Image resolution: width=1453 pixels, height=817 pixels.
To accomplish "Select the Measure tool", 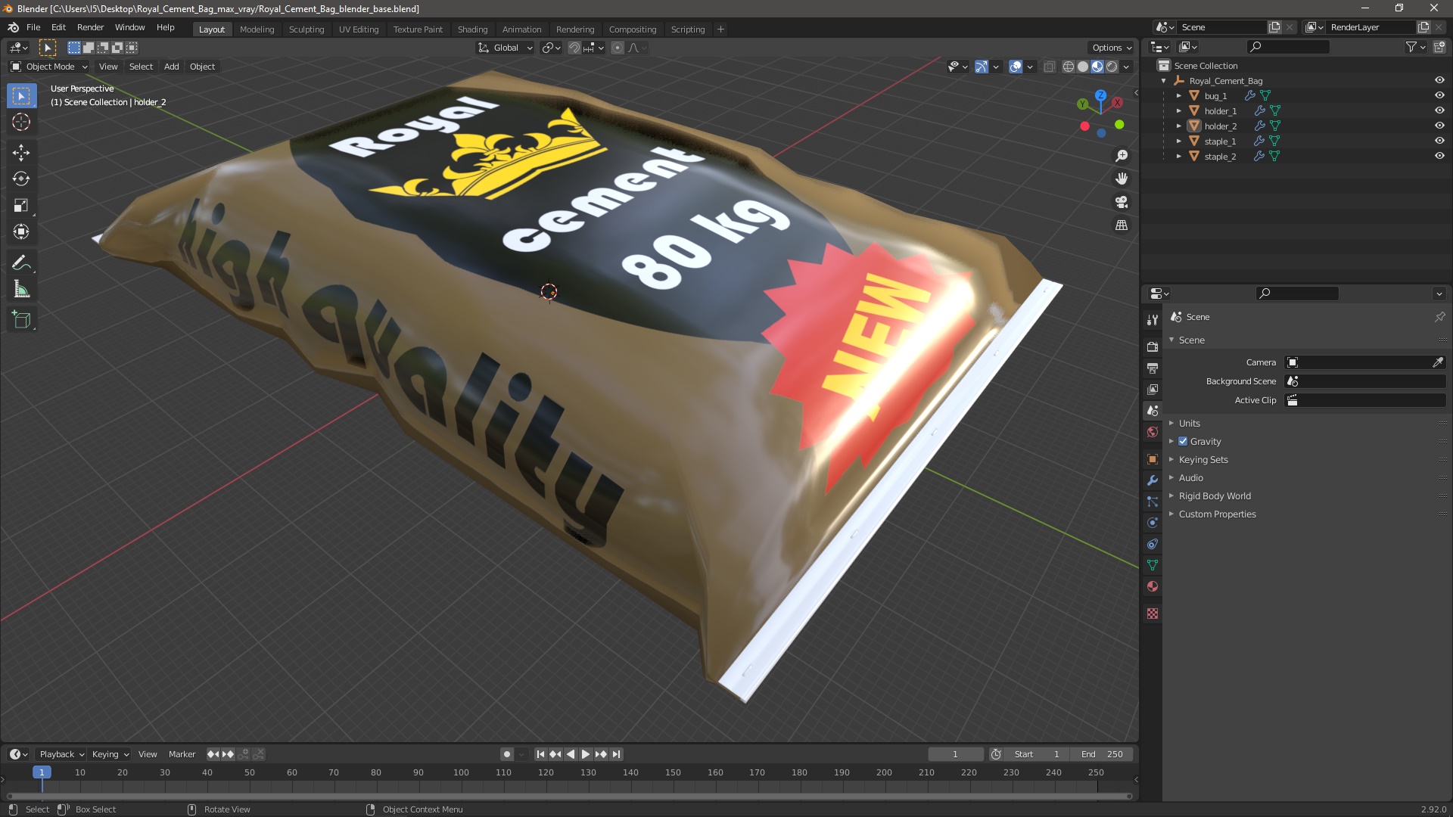I will (21, 289).
